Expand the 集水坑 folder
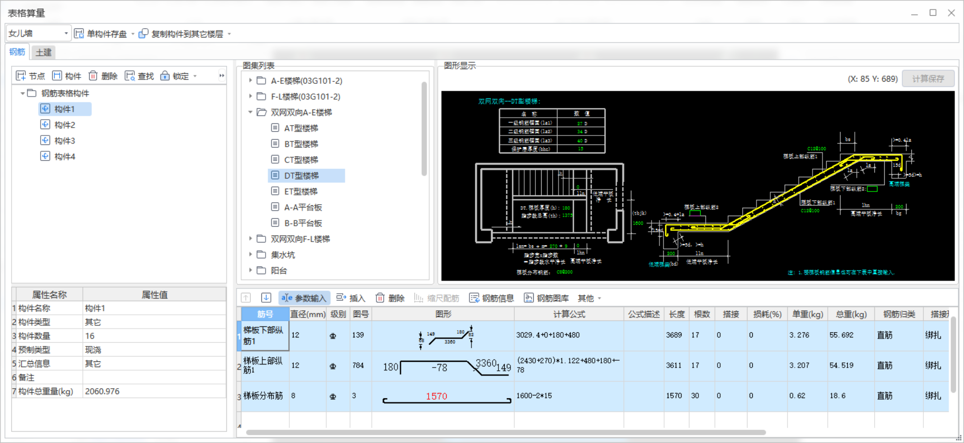 point(250,255)
